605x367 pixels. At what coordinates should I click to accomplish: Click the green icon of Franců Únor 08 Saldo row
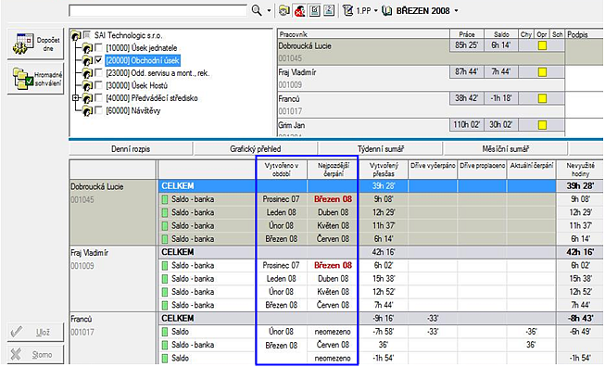pyautogui.click(x=165, y=332)
